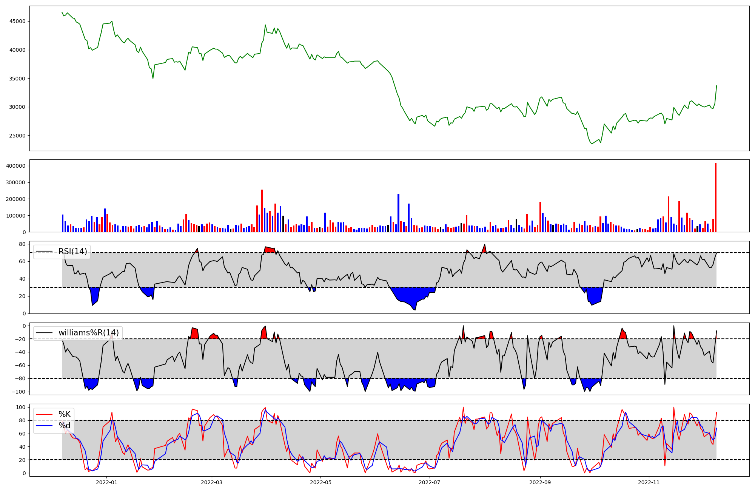Click the RSI(14) legend label
Image resolution: width=755 pixels, height=491 pixels.
(72, 252)
